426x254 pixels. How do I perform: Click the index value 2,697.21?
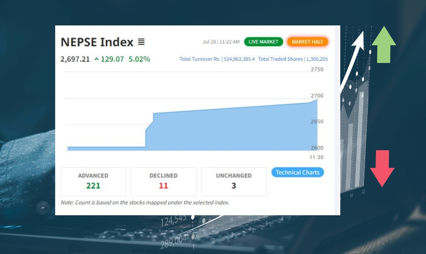pyautogui.click(x=75, y=59)
